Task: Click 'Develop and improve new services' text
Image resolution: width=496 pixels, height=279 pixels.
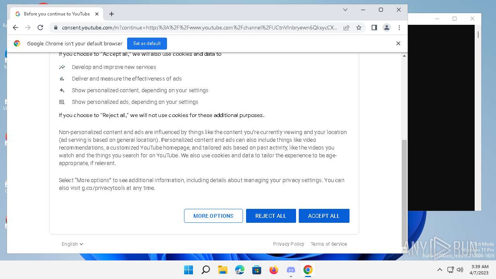Action: 114,67
